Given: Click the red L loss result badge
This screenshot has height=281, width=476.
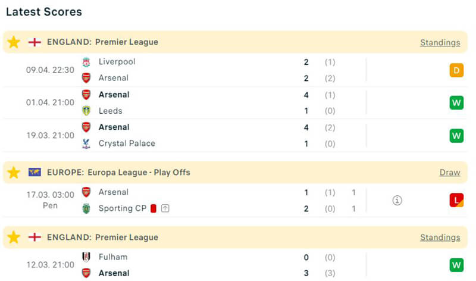Looking at the screenshot, I should point(456,201).
